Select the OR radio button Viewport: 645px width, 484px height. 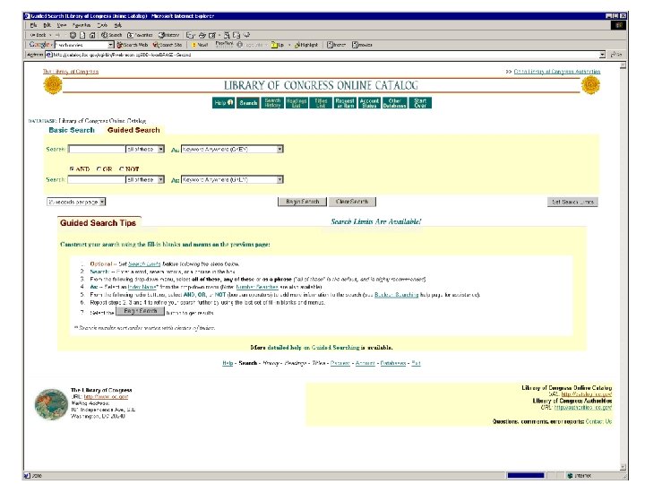[99, 169]
